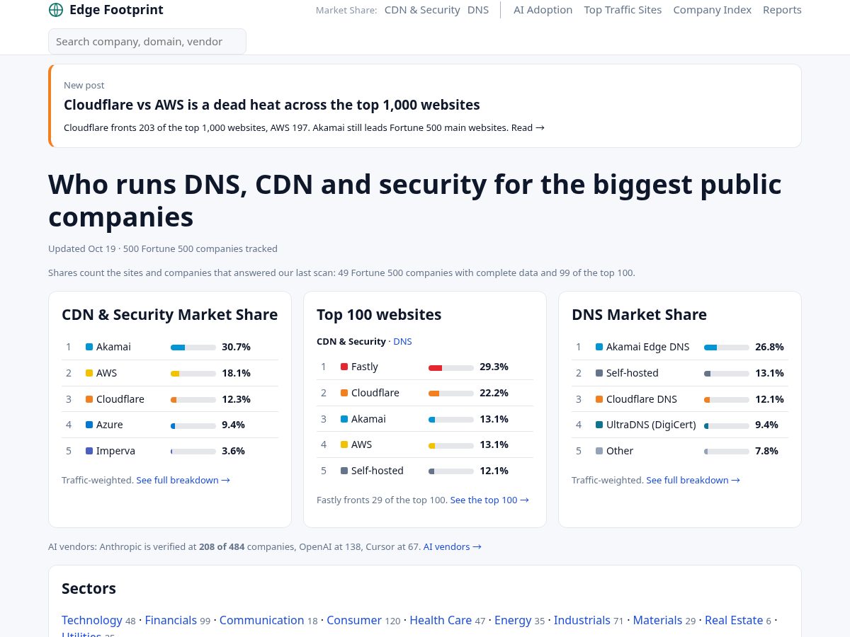The image size is (850, 637).
Task: Open DNS Market Share See full breakdown link
Action: 693,480
